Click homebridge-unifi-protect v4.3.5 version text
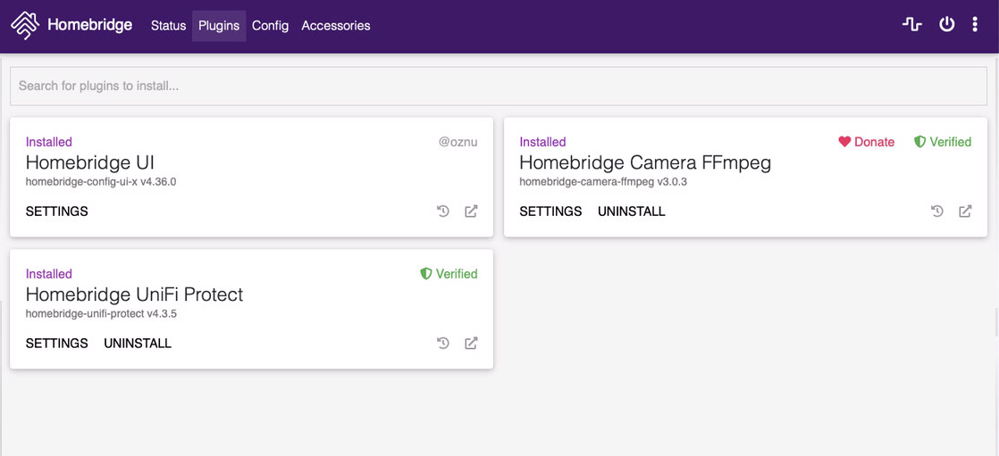Image resolution: width=999 pixels, height=456 pixels. point(101,314)
